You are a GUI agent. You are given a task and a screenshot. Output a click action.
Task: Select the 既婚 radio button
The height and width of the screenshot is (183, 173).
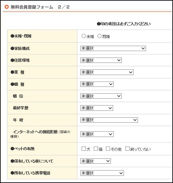tap(99, 36)
